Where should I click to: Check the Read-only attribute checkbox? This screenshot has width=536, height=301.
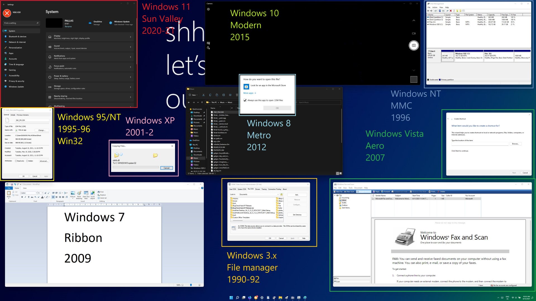[x=16, y=161]
